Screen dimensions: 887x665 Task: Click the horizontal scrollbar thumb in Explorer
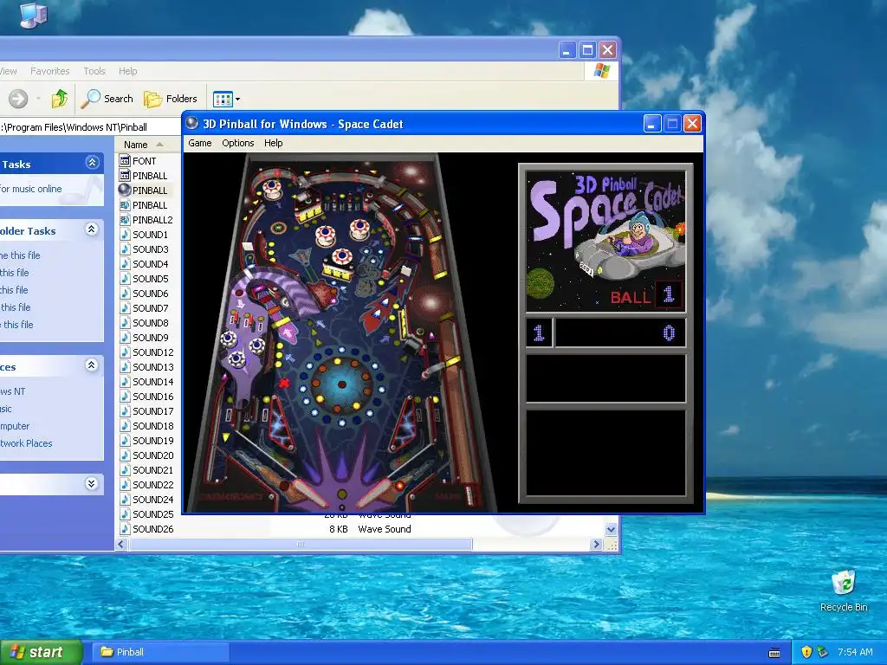pos(301,545)
